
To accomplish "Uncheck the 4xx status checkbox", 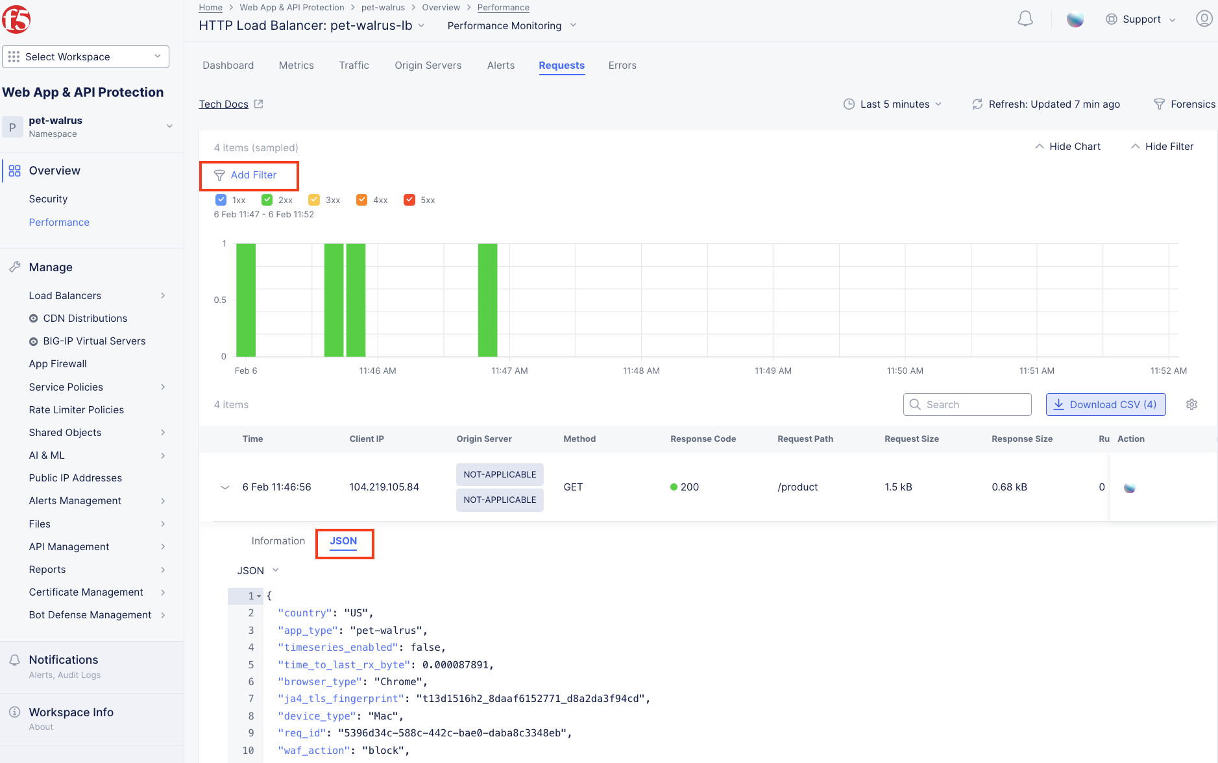I will pyautogui.click(x=361, y=200).
